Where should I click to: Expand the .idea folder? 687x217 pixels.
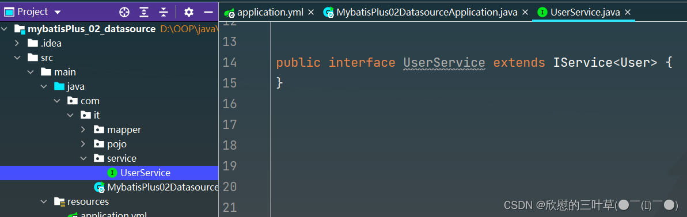17,43
